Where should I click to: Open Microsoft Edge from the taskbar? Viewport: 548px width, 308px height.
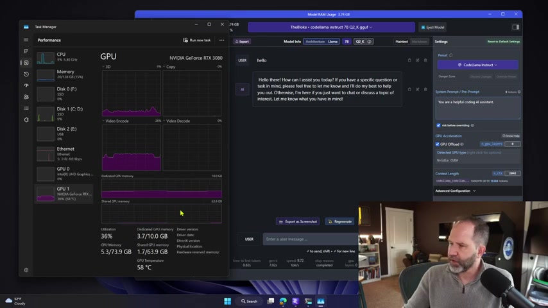click(x=283, y=301)
